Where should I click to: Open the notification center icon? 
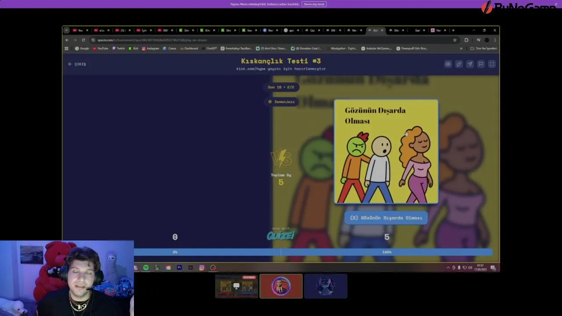(493, 268)
